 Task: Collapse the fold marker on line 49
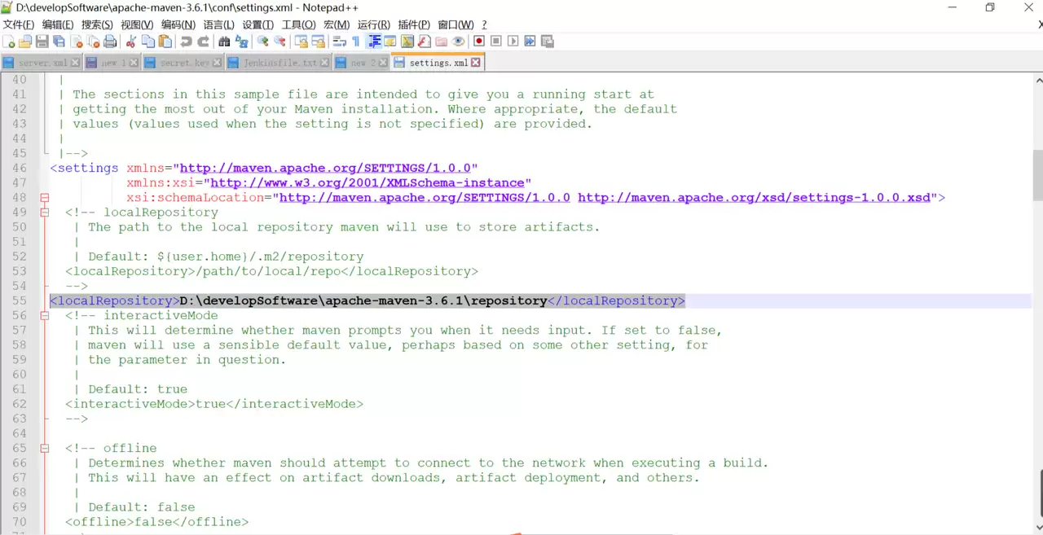[x=44, y=213]
